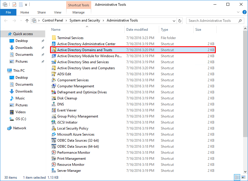Viewport: 248px width, 181px height.
Task: Open the Recent locations dropdown arrow
Action: click(21, 21)
